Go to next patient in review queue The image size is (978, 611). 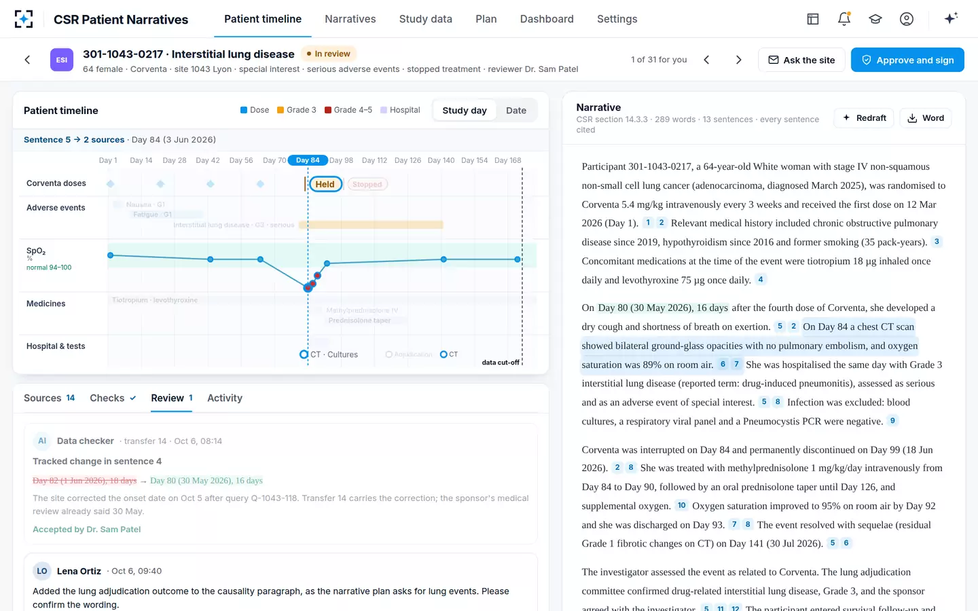point(739,60)
